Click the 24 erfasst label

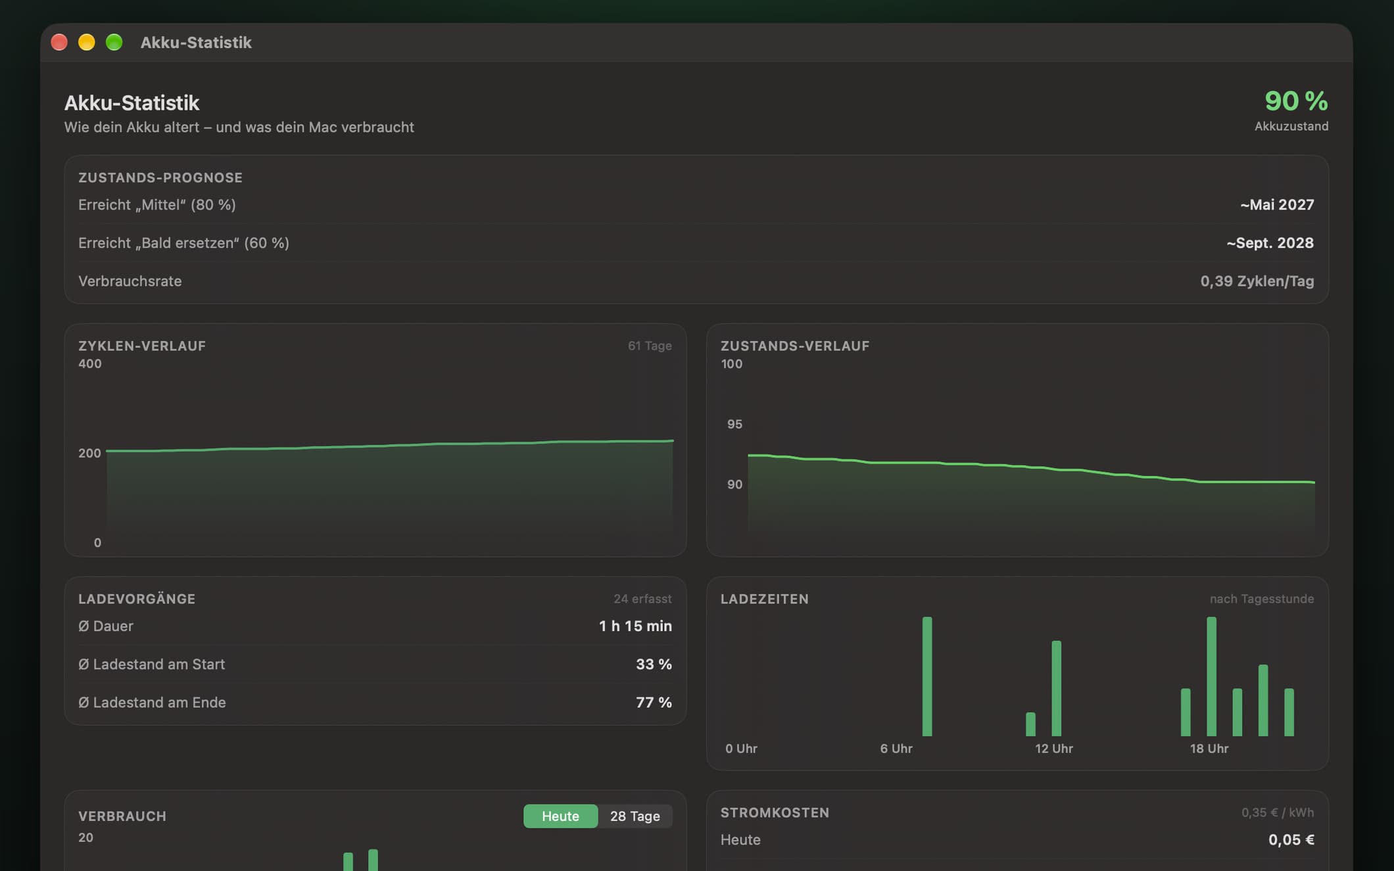tap(642, 599)
